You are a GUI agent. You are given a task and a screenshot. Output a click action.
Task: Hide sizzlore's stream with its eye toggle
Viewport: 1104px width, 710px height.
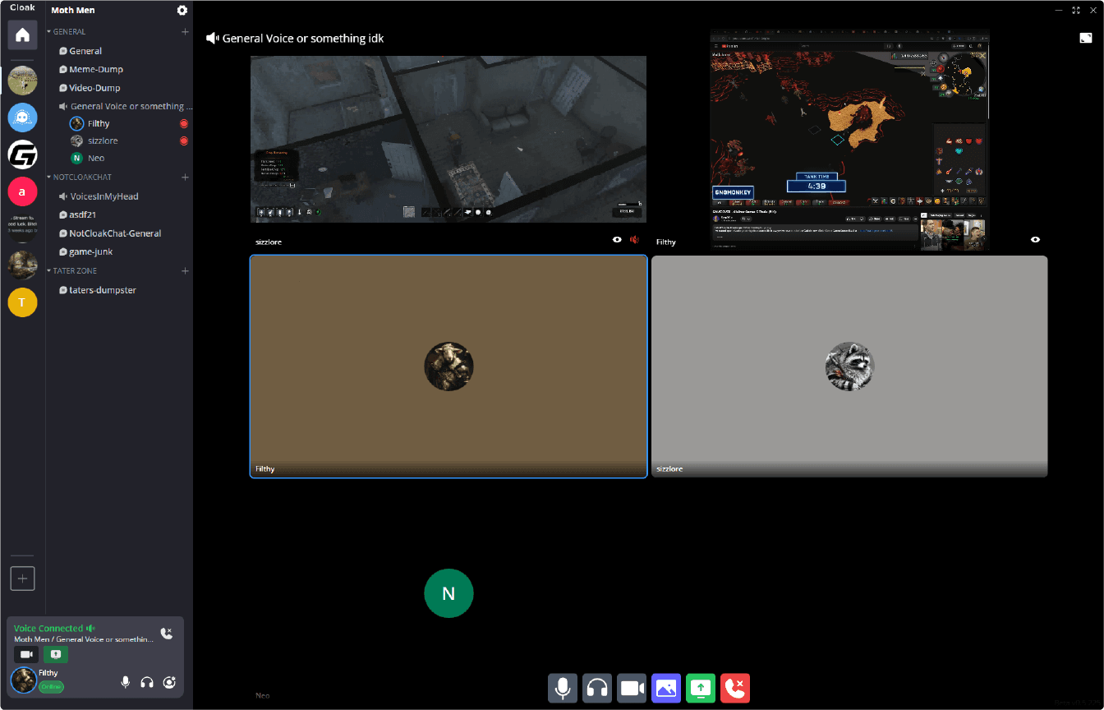click(x=617, y=239)
